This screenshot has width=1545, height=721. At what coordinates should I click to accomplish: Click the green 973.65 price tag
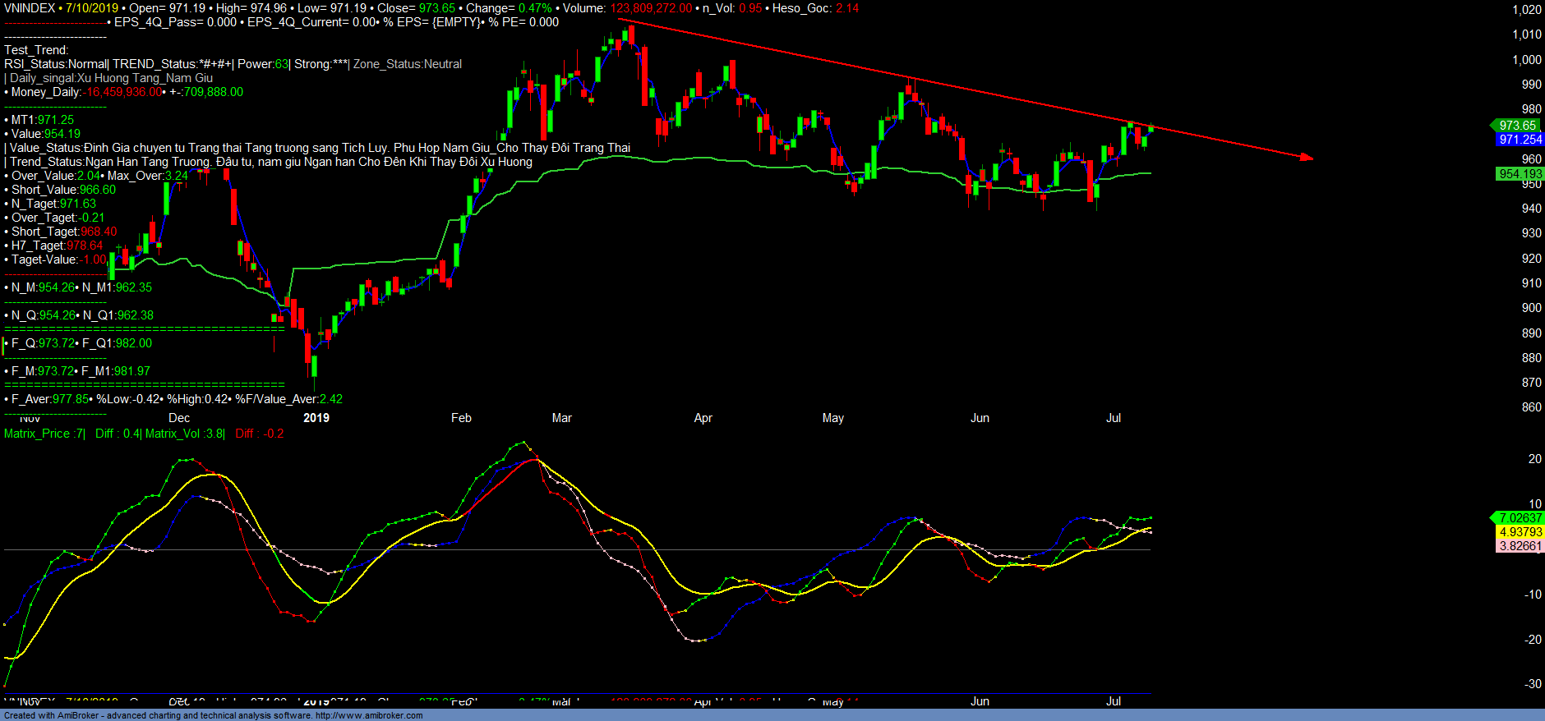[x=1516, y=126]
